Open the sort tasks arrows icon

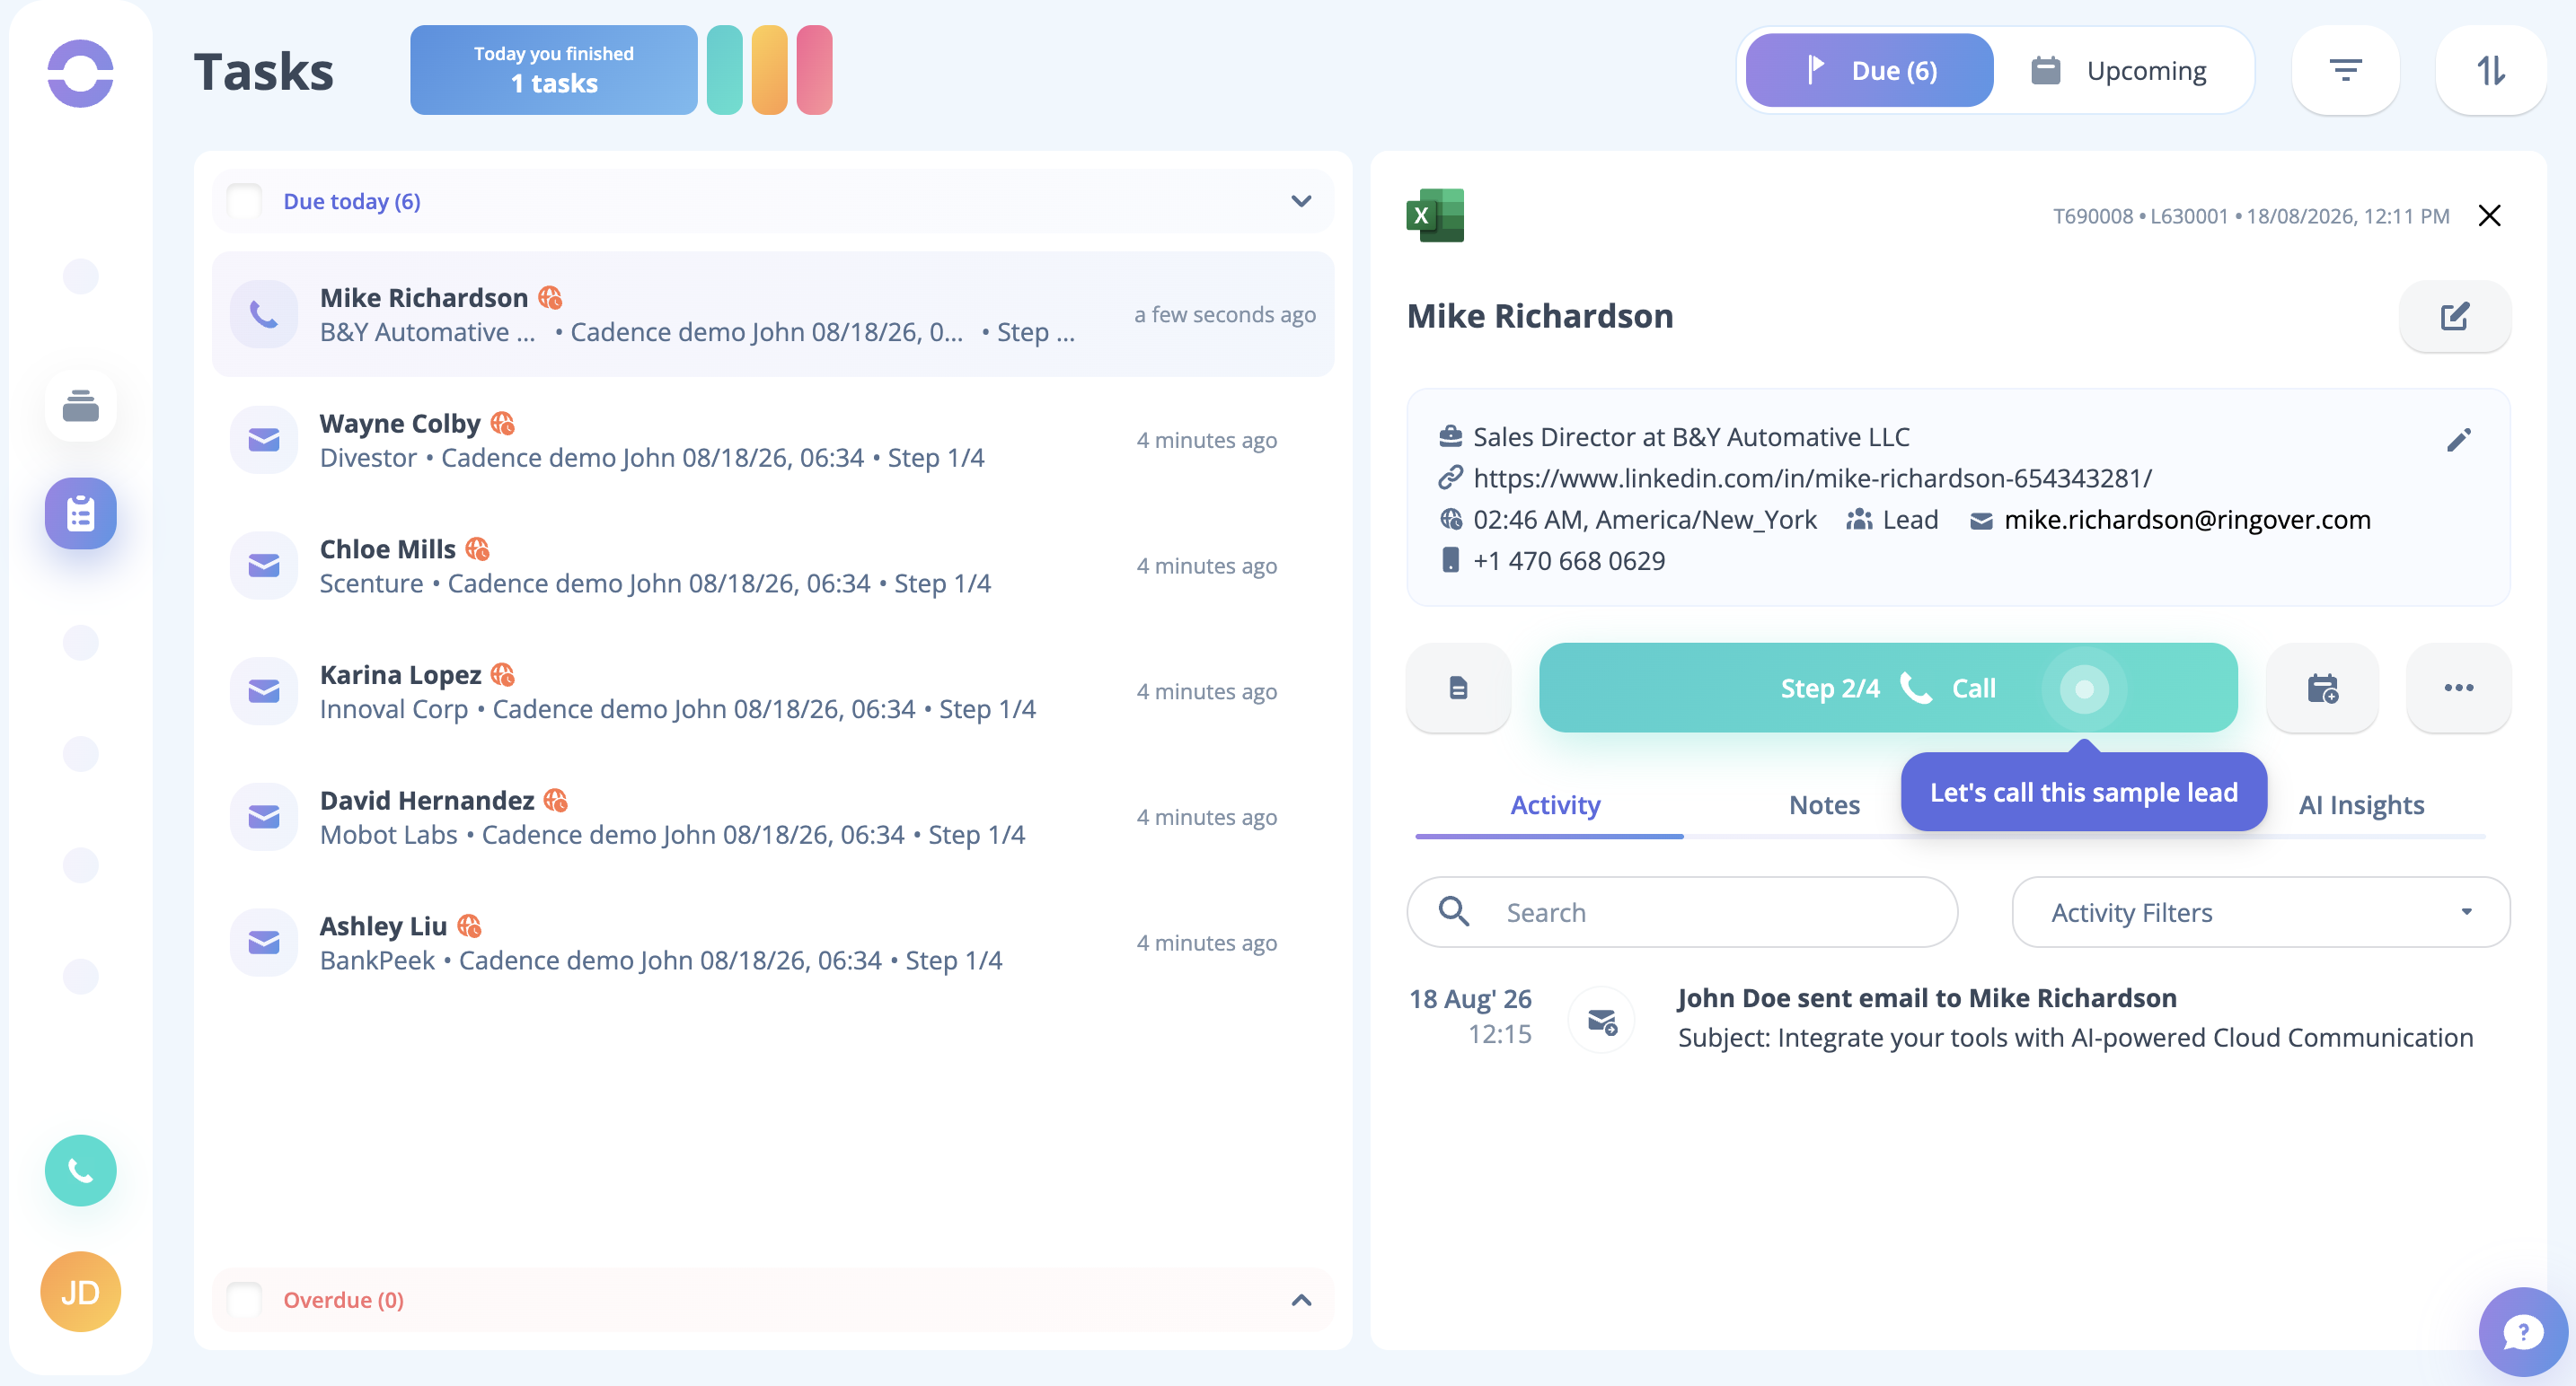tap(2490, 70)
